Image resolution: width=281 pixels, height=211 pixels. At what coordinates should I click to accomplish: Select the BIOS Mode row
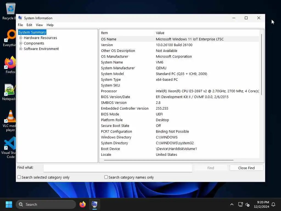[x=179, y=114]
